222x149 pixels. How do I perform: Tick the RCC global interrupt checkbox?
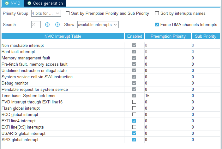click(x=135, y=114)
